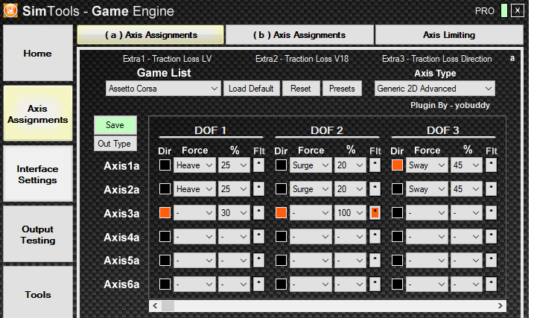Open the Sway force dropdown for Axis1a
Viewport: 534px width, 318px height.
pos(427,165)
